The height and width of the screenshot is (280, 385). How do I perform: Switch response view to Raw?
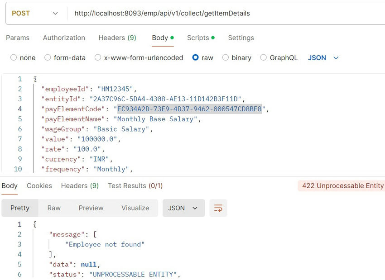click(54, 208)
